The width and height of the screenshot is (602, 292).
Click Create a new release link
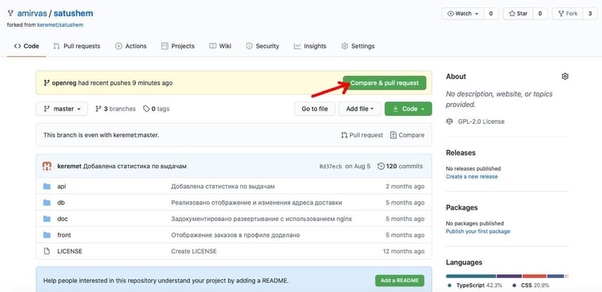[x=471, y=177]
